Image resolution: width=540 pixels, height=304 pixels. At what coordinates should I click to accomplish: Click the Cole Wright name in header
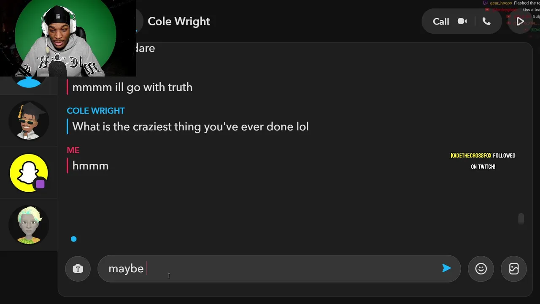[x=179, y=22]
